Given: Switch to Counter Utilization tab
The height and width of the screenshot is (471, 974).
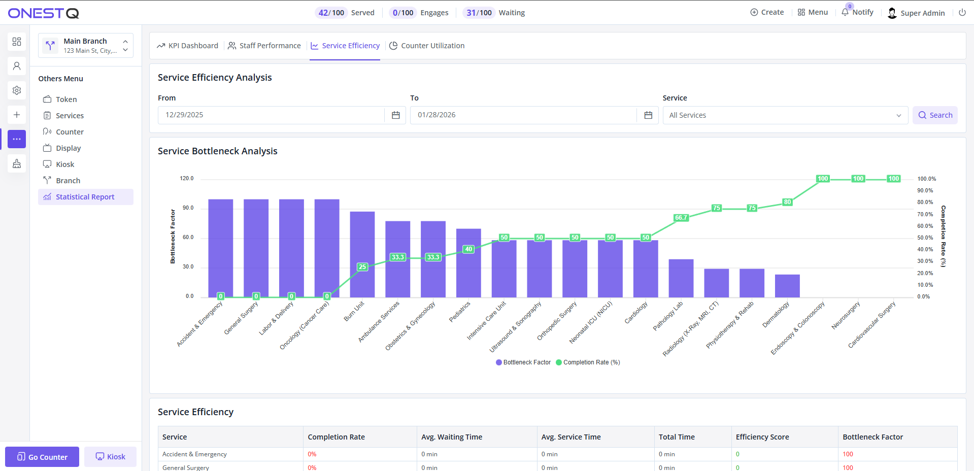Looking at the screenshot, I should 427,46.
